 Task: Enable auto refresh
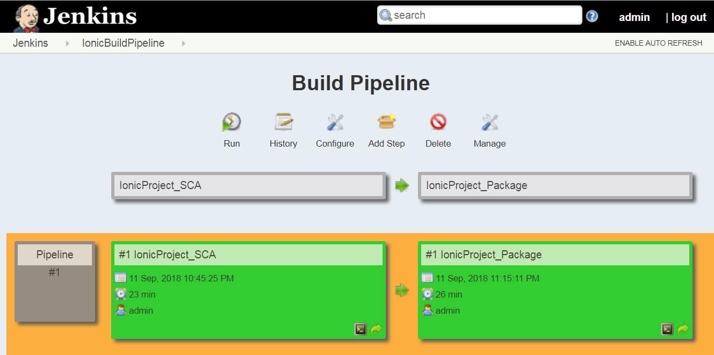[x=658, y=43]
